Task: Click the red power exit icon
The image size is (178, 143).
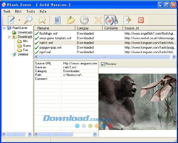Action: click(x=141, y=20)
